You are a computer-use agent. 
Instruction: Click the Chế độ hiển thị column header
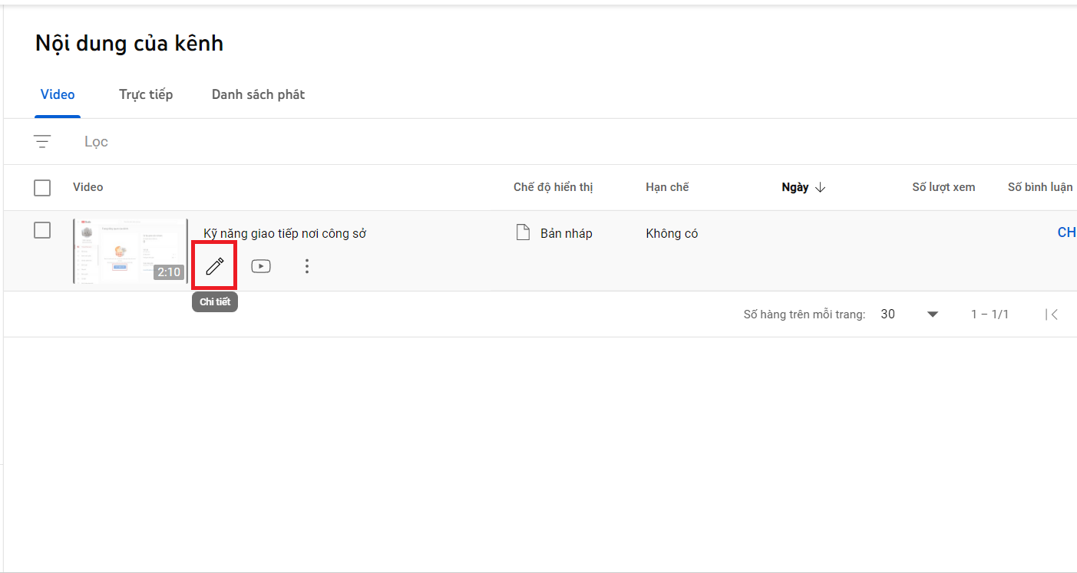point(553,187)
